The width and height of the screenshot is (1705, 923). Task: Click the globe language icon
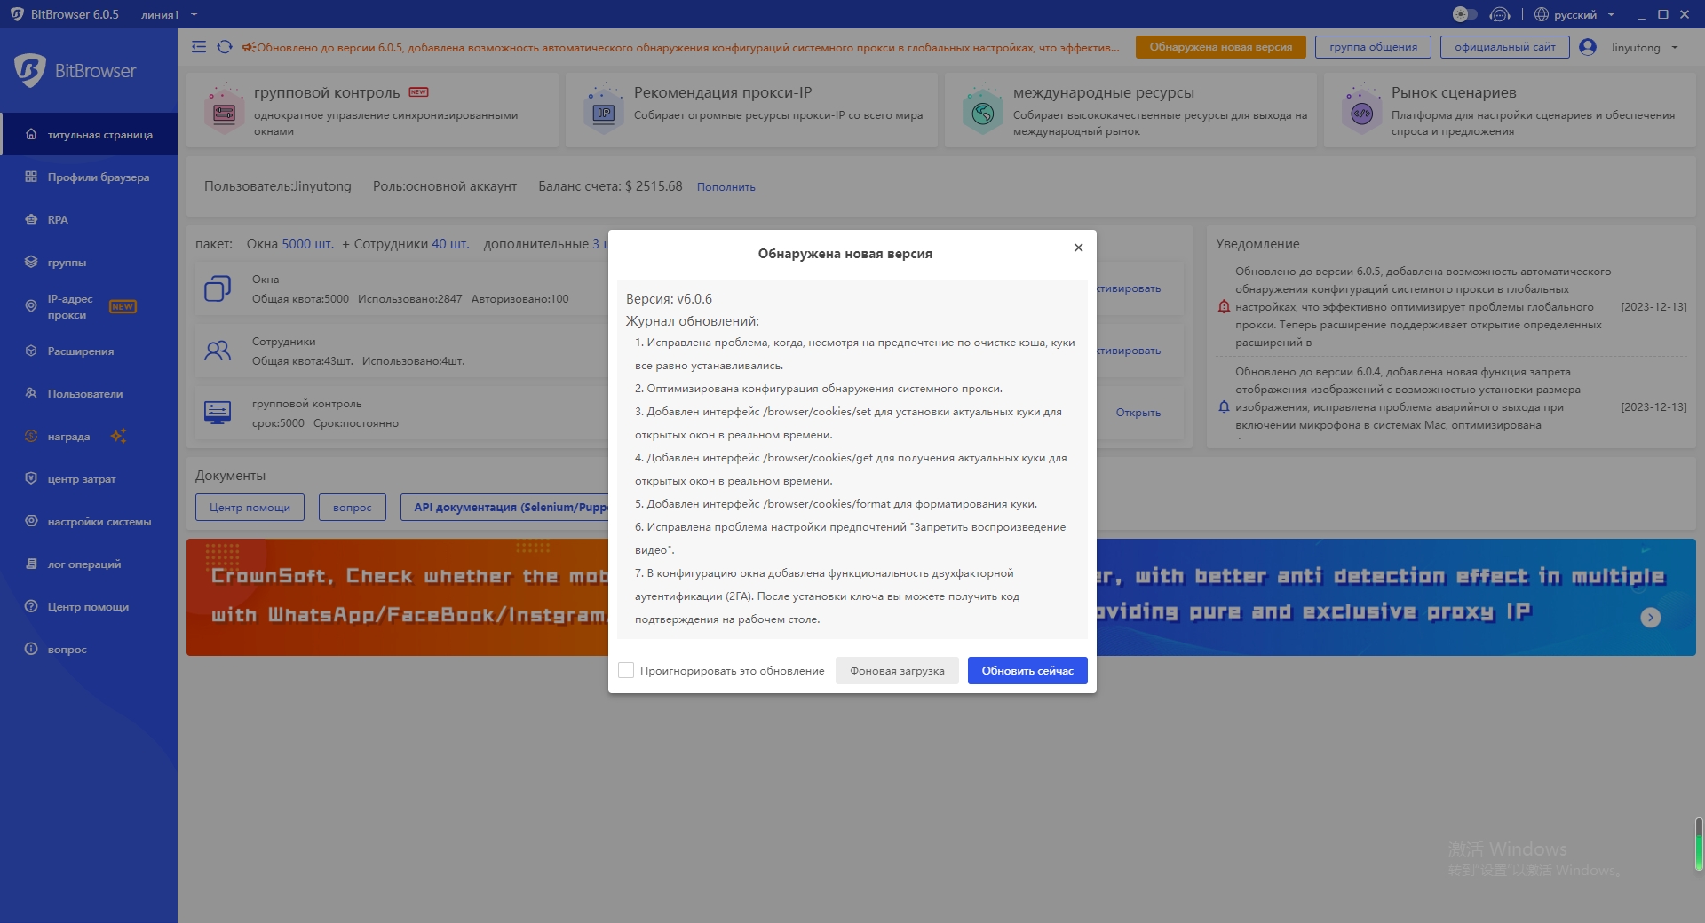click(x=1542, y=14)
